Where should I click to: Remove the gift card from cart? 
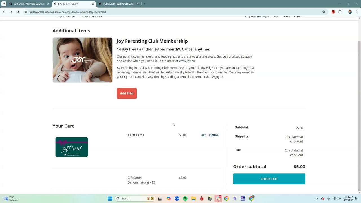click(214, 135)
